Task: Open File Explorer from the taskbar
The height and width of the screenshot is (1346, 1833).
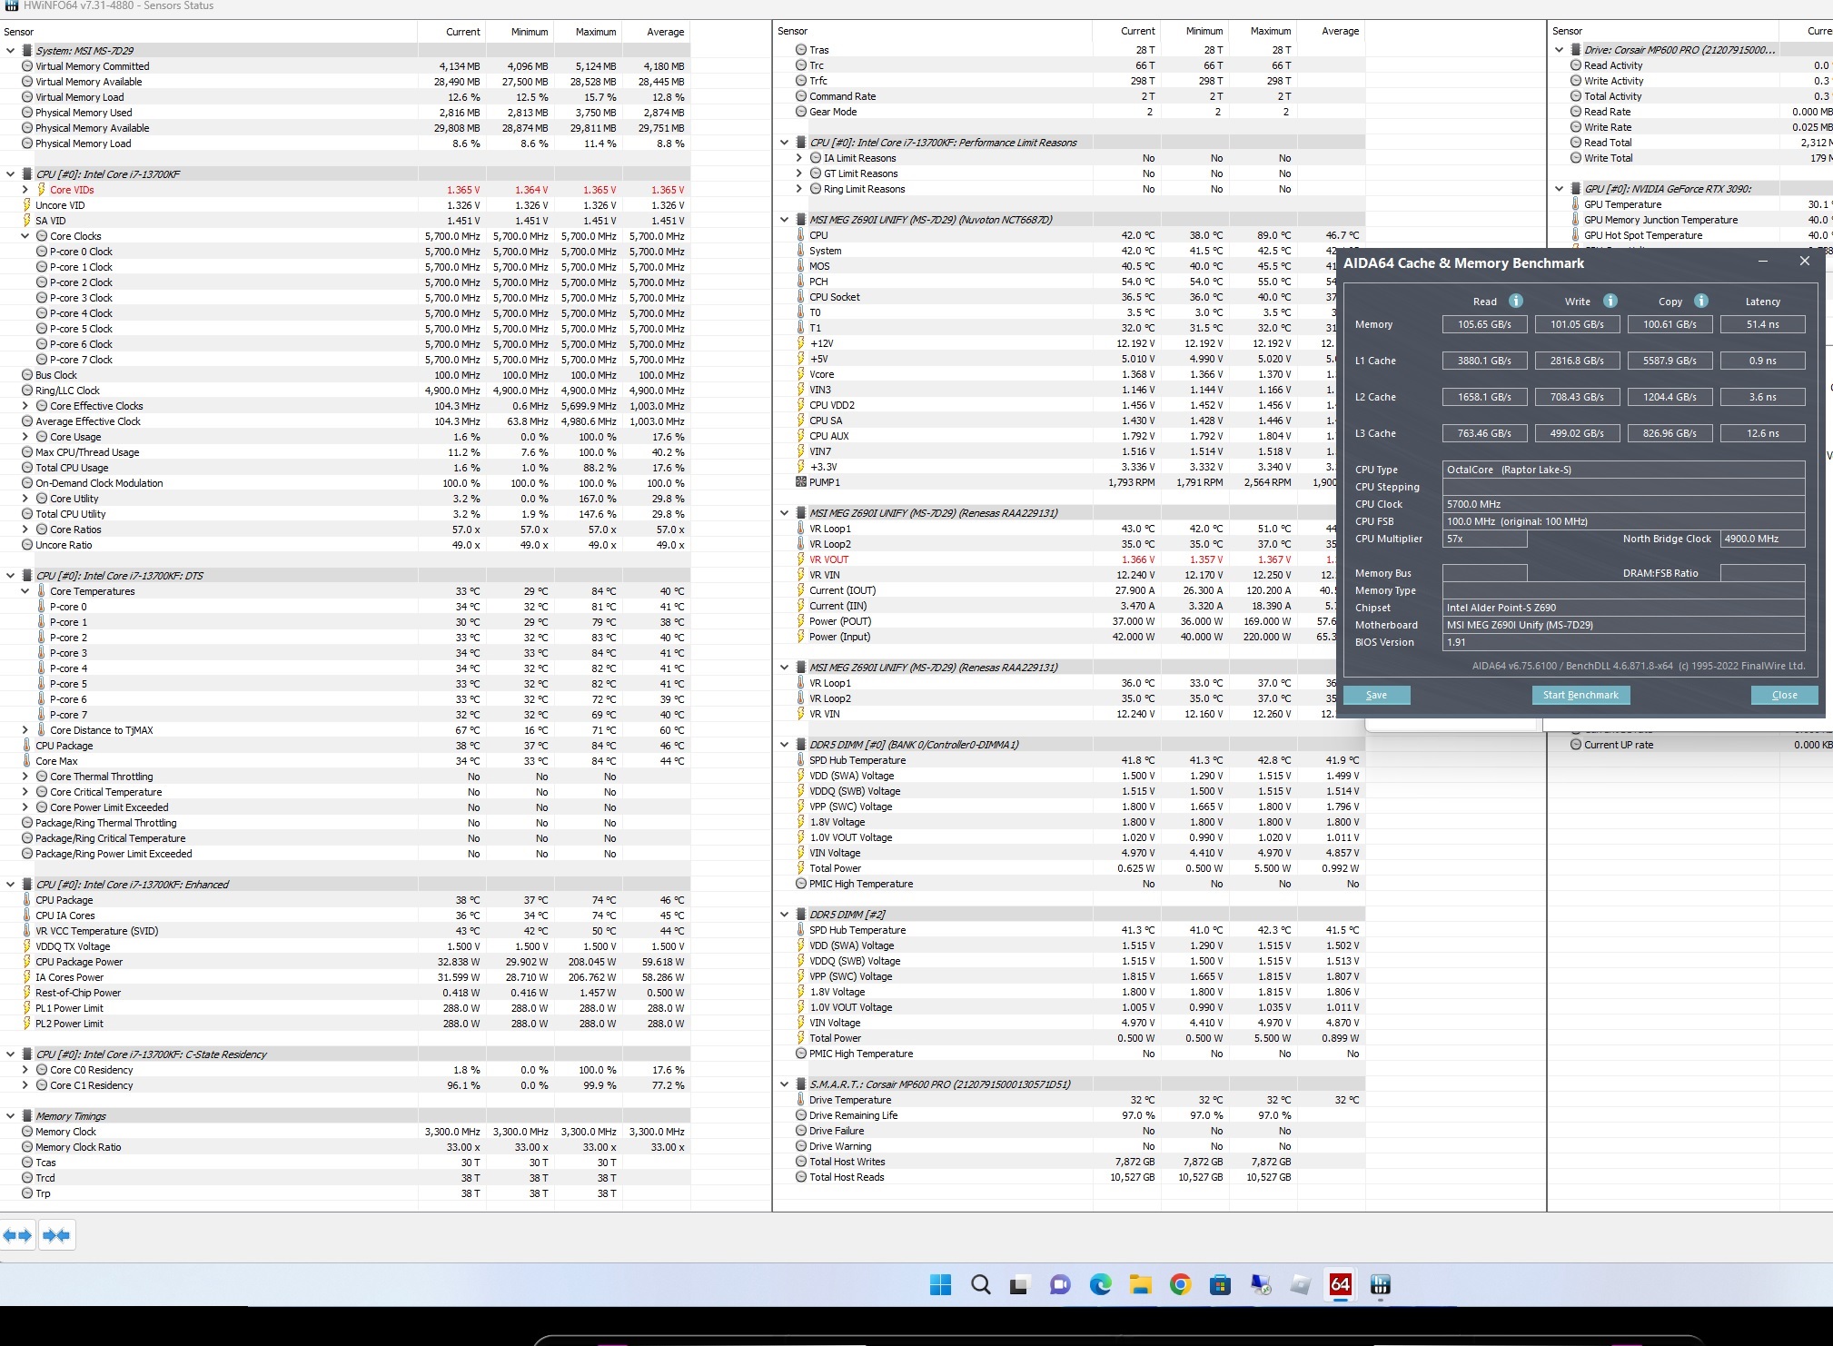Action: click(1140, 1284)
